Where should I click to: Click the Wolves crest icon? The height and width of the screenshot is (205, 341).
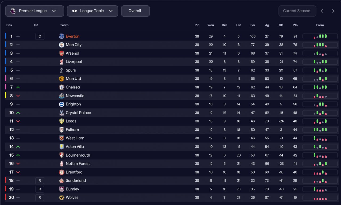pyautogui.click(x=62, y=198)
